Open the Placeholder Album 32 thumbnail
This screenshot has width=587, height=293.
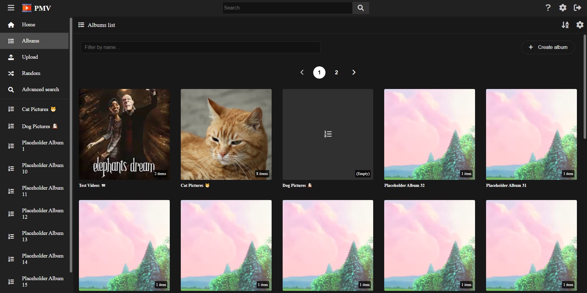(429, 134)
